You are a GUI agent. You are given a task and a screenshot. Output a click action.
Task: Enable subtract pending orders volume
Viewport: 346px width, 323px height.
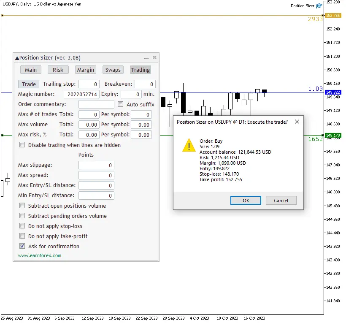(22, 216)
